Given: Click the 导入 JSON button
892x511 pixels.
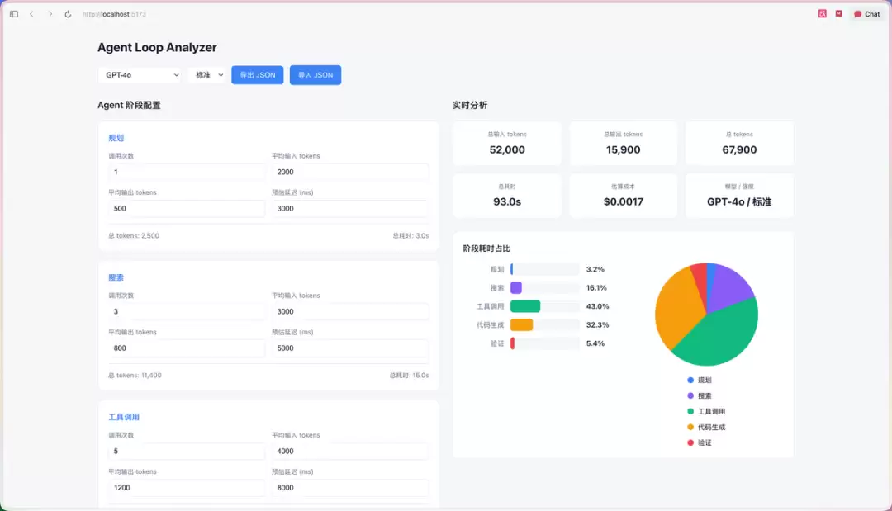Looking at the screenshot, I should tap(316, 75).
